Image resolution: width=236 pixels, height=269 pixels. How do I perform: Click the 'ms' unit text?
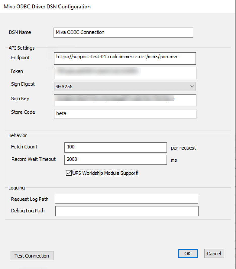(174, 160)
